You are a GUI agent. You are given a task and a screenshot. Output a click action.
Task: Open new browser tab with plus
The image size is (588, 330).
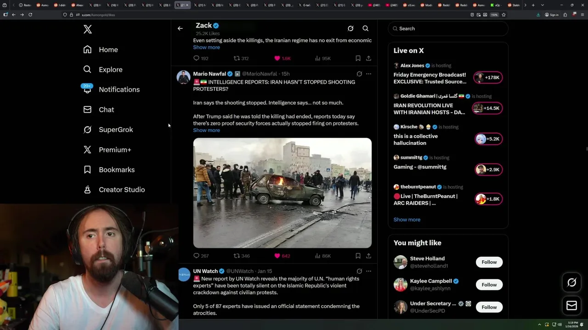pyautogui.click(x=533, y=5)
